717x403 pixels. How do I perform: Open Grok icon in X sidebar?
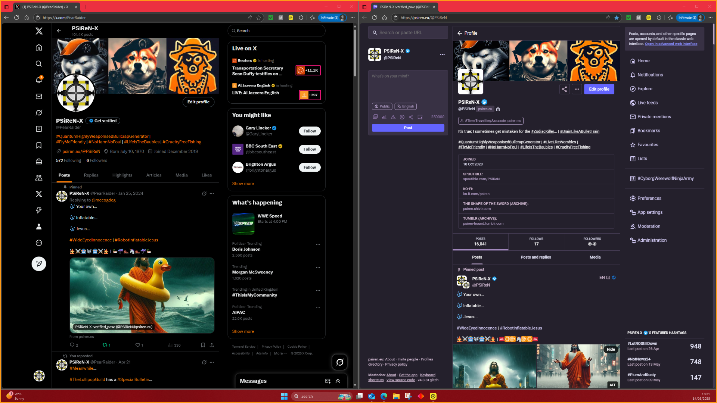pos(39,113)
